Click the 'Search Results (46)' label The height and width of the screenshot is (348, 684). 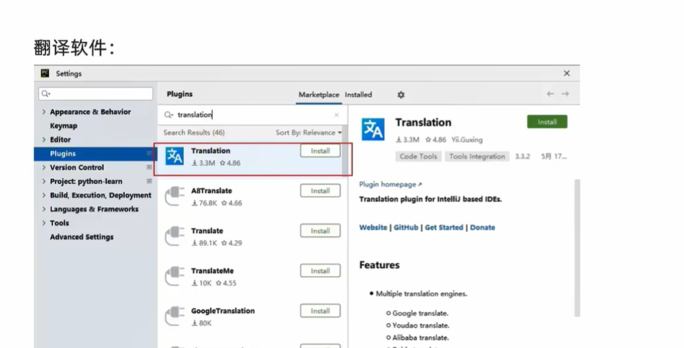point(194,132)
